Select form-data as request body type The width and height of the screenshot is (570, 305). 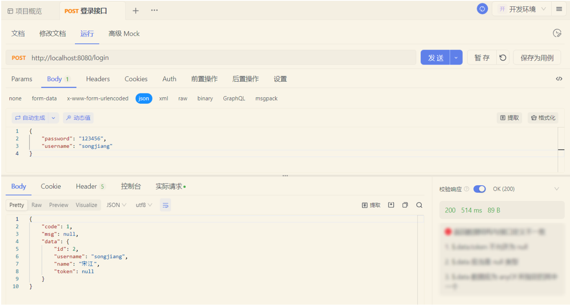pos(44,98)
